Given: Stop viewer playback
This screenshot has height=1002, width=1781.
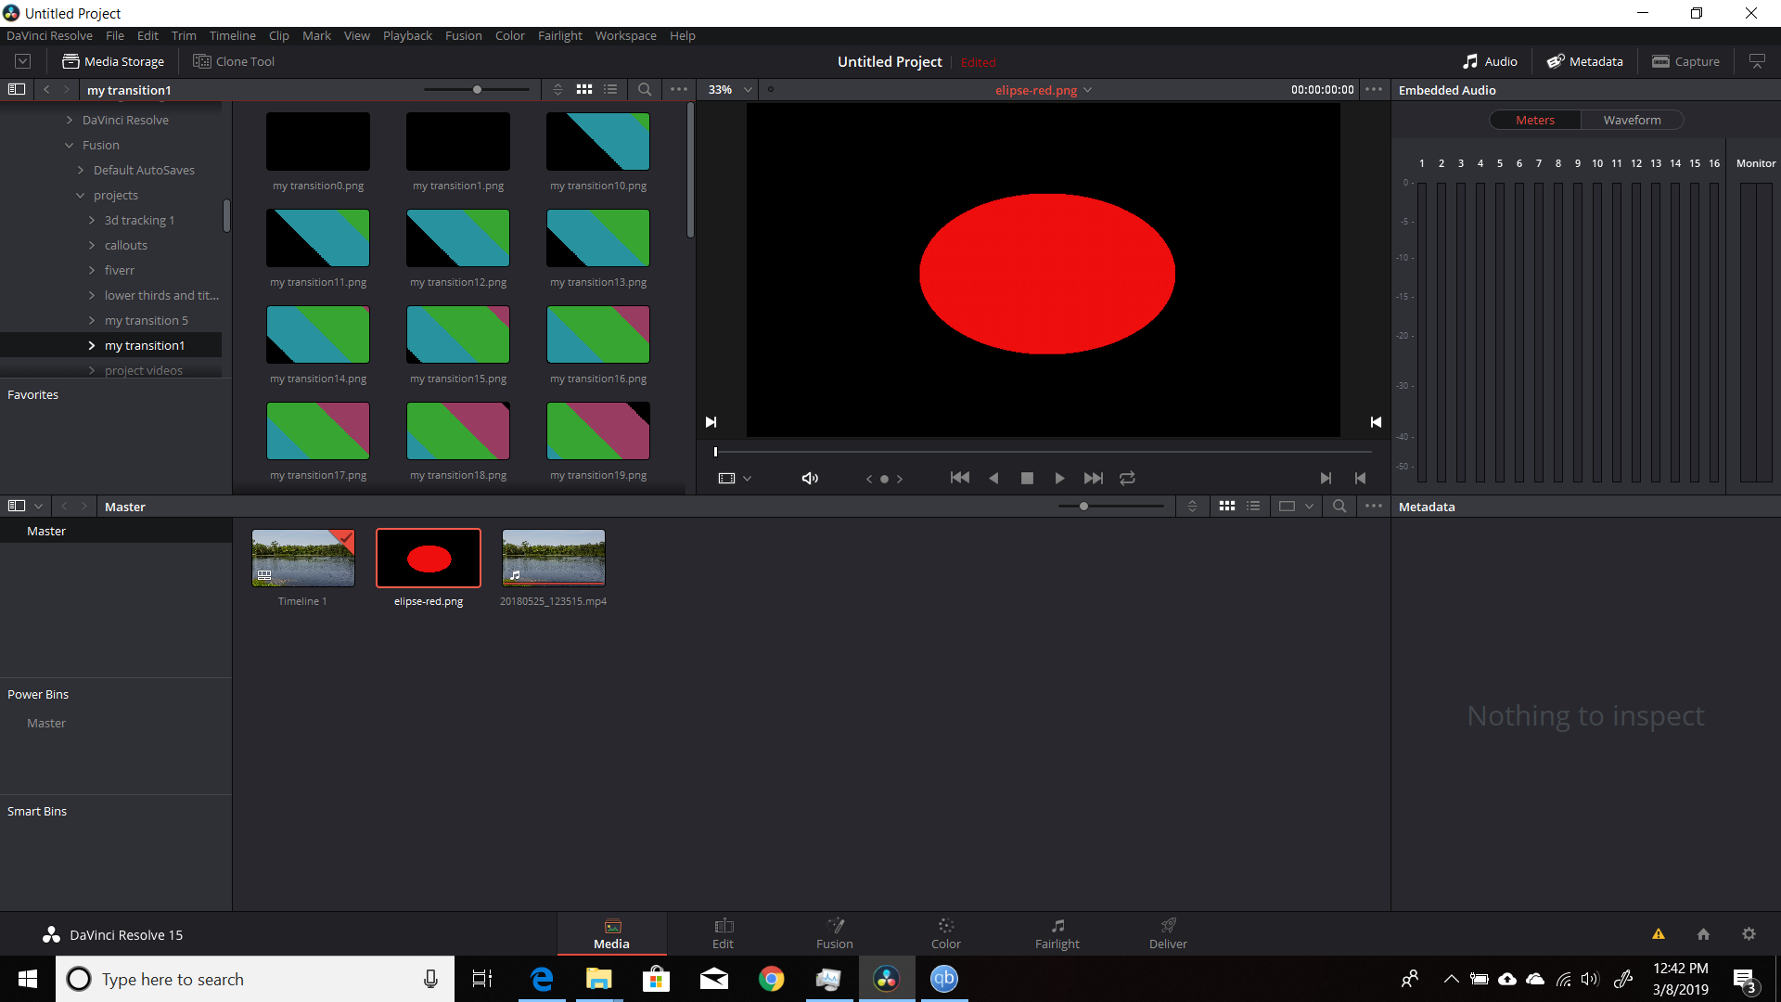Looking at the screenshot, I should coord(1027,479).
